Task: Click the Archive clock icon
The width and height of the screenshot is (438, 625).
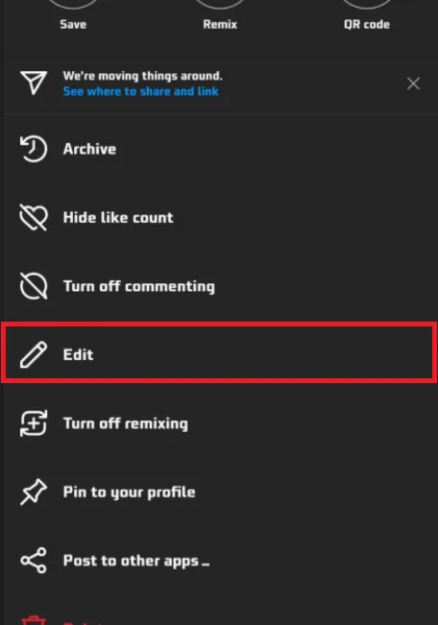Action: click(x=34, y=149)
